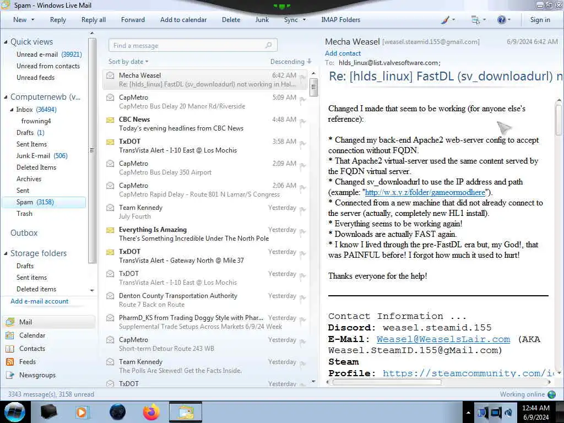564x423 pixels.
Task: Click the Mail icon in the bottom navigation
Action: click(x=10, y=322)
